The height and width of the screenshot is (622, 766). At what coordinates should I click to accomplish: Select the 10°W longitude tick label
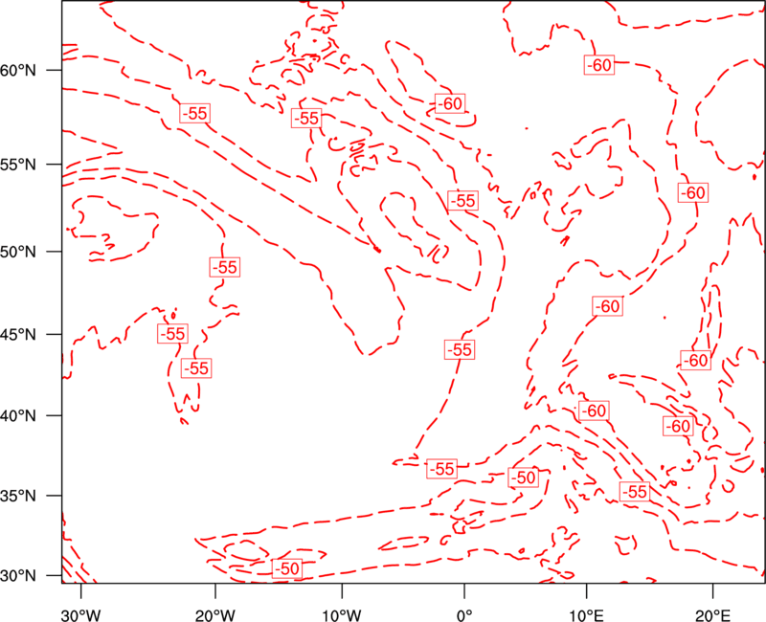click(x=342, y=615)
